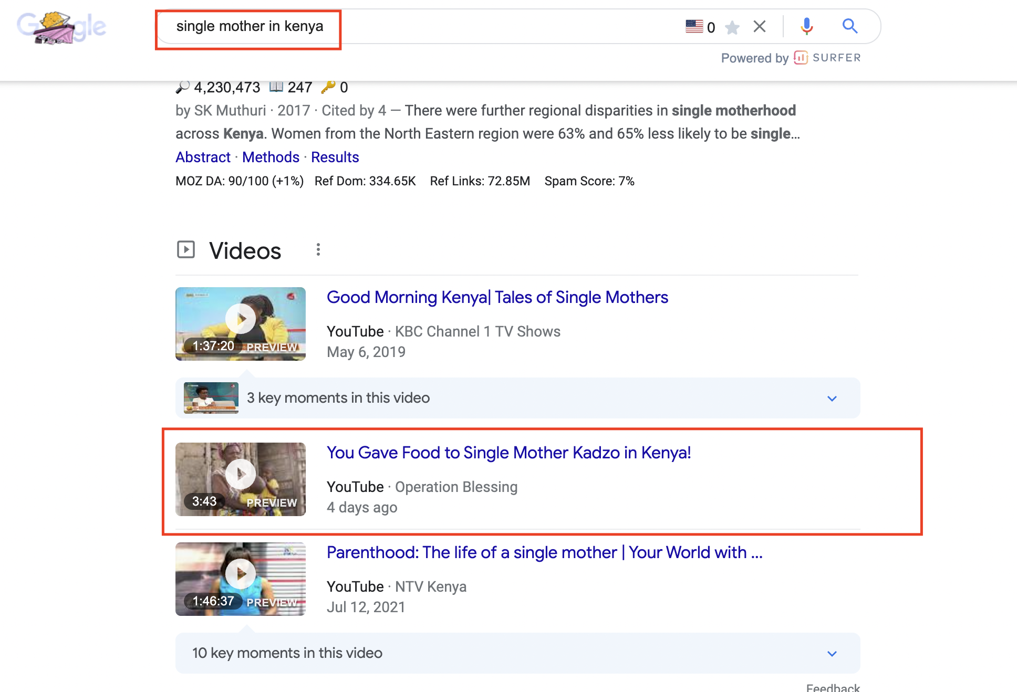This screenshot has height=692, width=1017.
Task: Open the Methods sitelink
Action: pyautogui.click(x=271, y=157)
